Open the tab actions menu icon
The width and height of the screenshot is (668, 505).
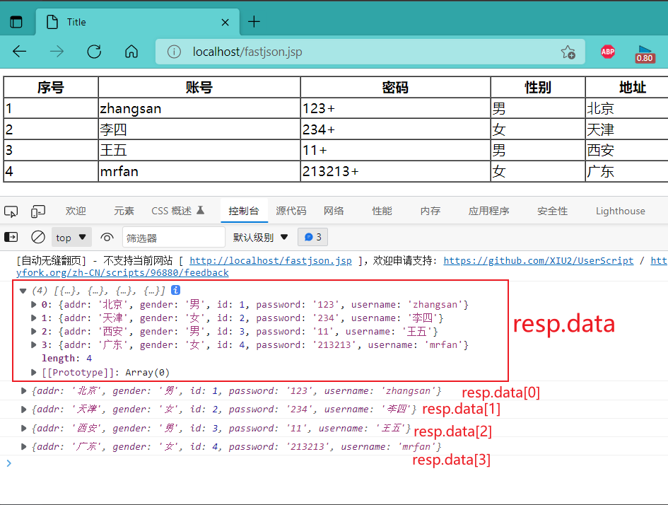click(x=16, y=22)
